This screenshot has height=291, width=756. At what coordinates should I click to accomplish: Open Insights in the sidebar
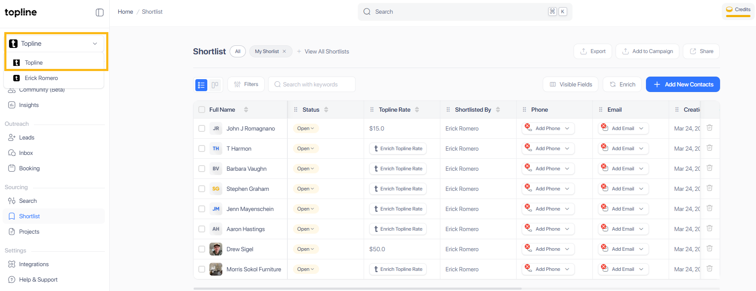[29, 105]
